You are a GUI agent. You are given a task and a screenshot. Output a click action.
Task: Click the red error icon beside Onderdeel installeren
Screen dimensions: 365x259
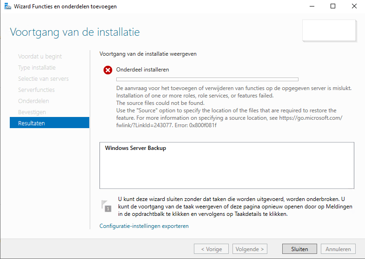click(108, 70)
